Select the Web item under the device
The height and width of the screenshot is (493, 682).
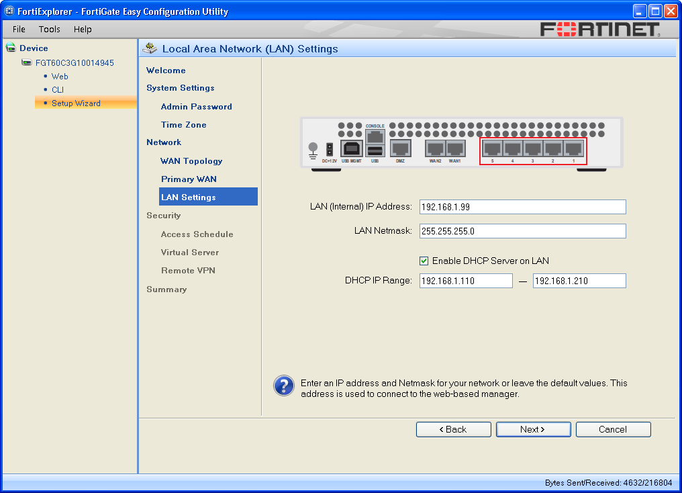pyautogui.click(x=60, y=76)
